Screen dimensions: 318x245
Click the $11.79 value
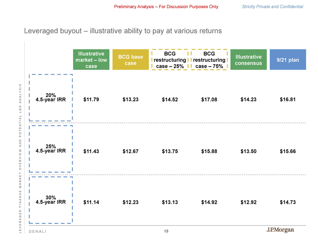point(91,100)
